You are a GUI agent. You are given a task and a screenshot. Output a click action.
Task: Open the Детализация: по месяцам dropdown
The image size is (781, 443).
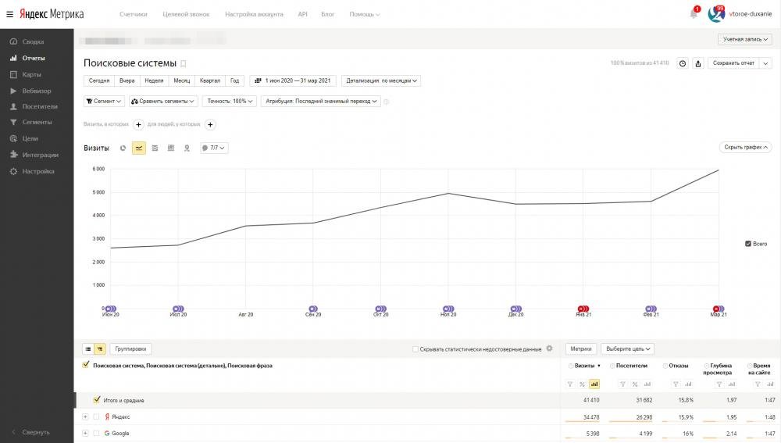point(381,80)
